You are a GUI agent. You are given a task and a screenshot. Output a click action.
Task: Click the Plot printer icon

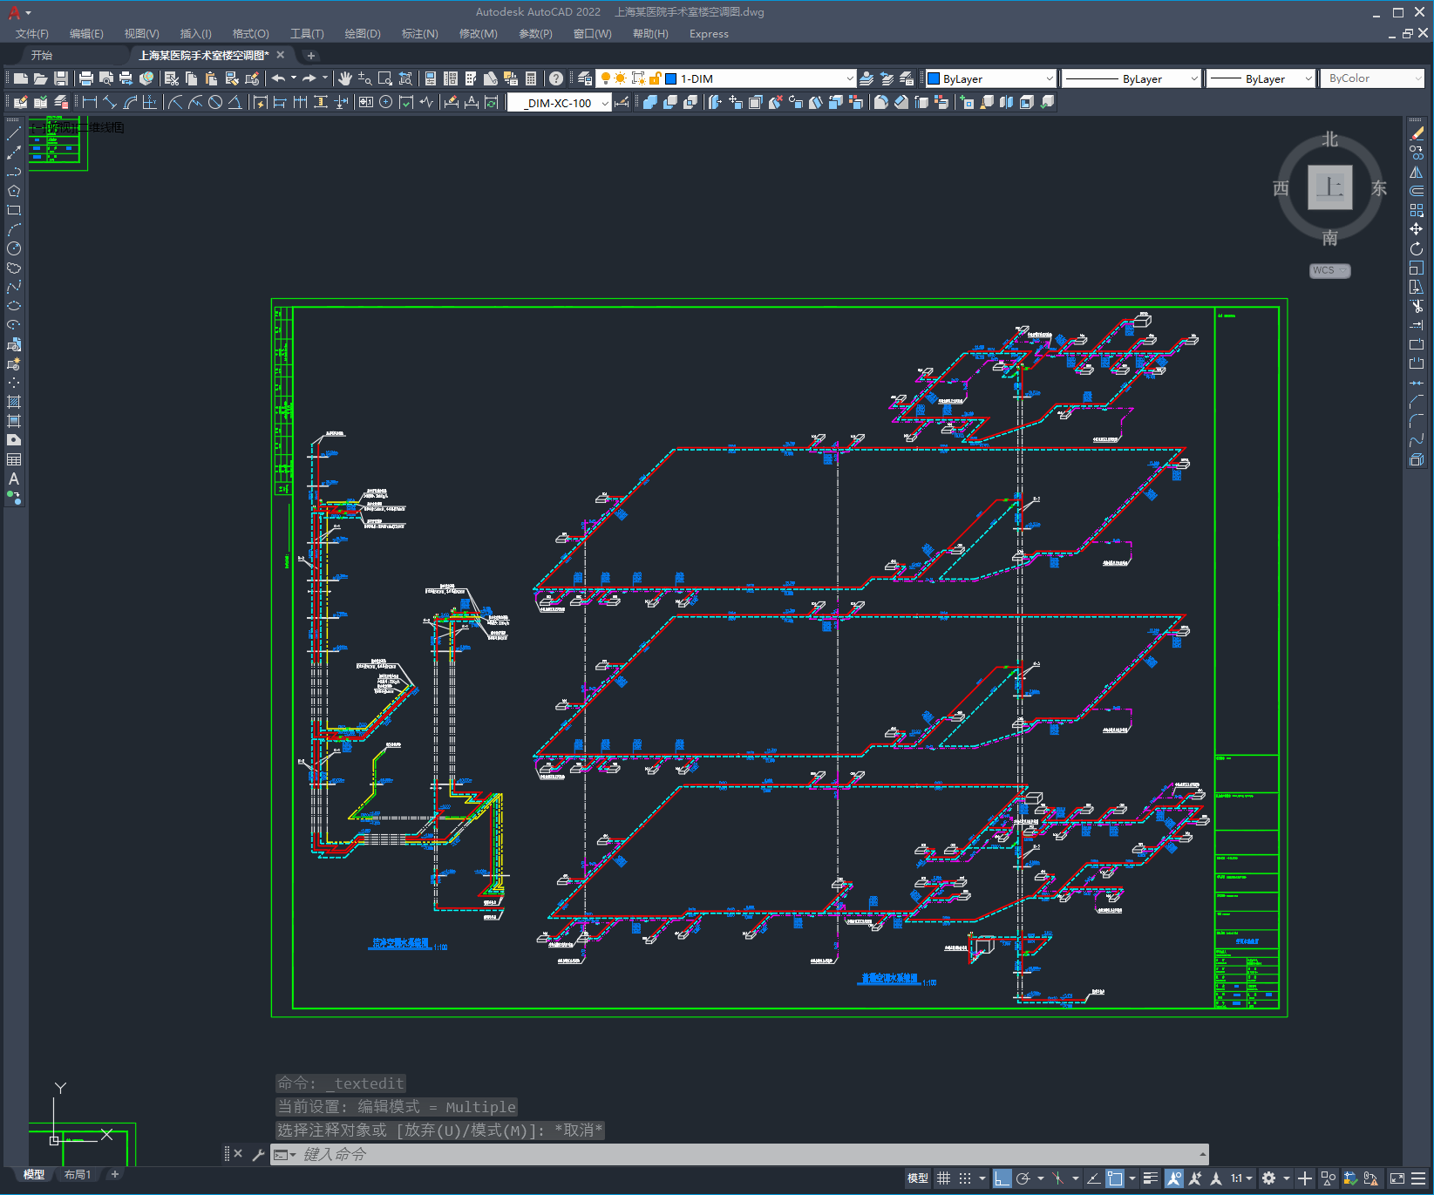click(85, 78)
